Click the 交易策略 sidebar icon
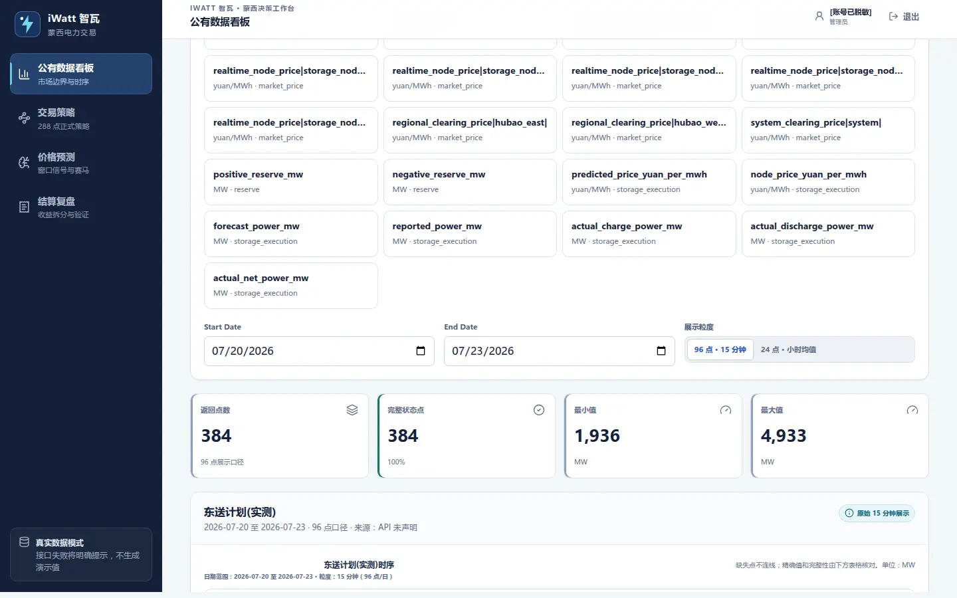Image resolution: width=957 pixels, height=598 pixels. point(24,118)
